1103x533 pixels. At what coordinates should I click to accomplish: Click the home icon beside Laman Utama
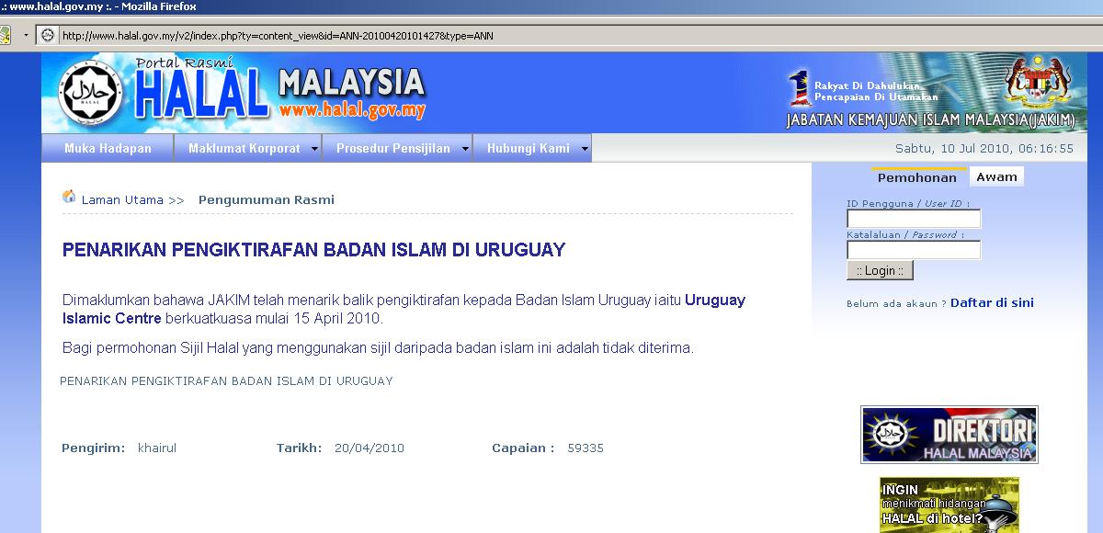(69, 197)
